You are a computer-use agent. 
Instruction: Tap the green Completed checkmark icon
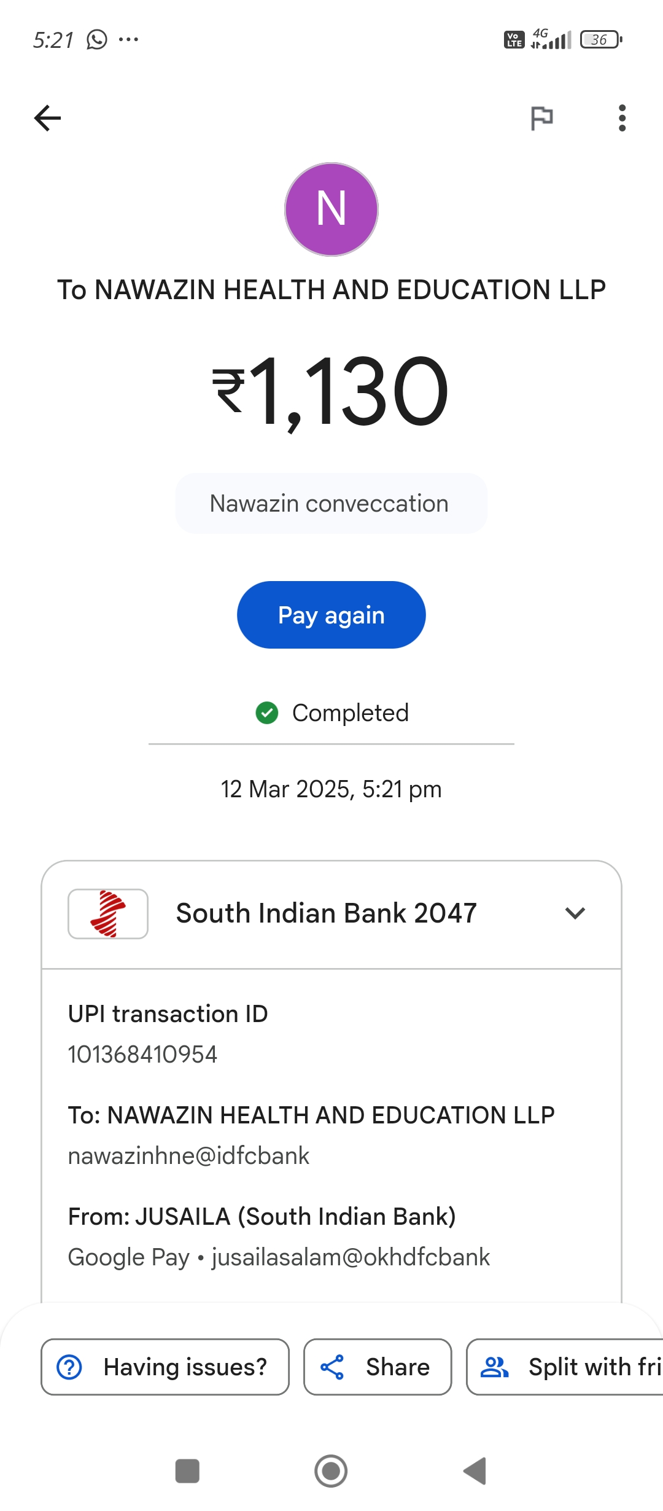[x=267, y=713]
